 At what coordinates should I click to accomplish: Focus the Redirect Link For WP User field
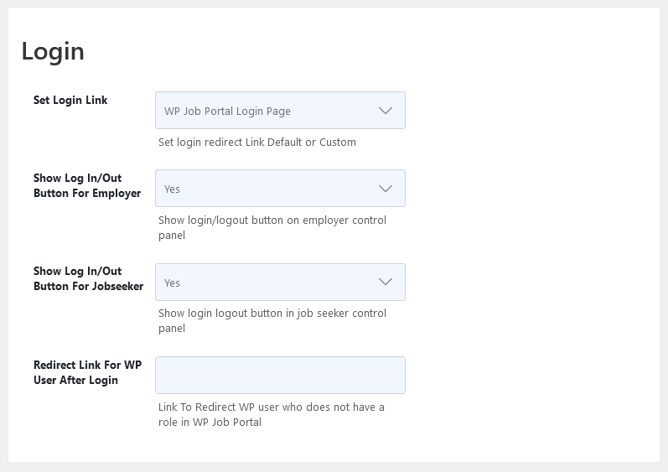[x=280, y=376]
